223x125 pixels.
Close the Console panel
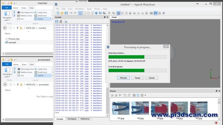click(107, 17)
